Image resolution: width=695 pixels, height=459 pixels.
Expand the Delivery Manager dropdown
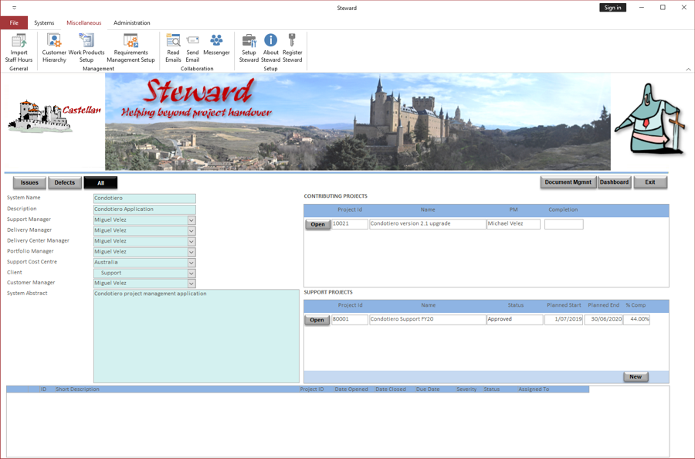click(191, 230)
